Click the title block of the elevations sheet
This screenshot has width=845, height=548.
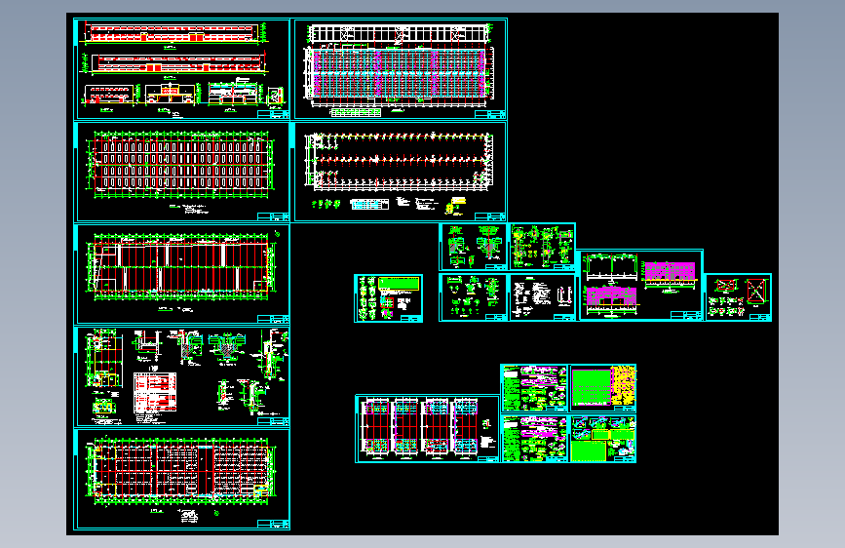click(x=273, y=114)
